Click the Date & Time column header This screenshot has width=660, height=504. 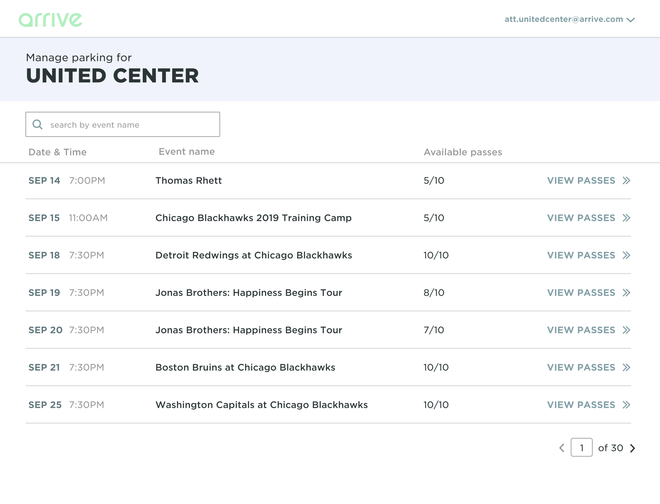tap(58, 152)
